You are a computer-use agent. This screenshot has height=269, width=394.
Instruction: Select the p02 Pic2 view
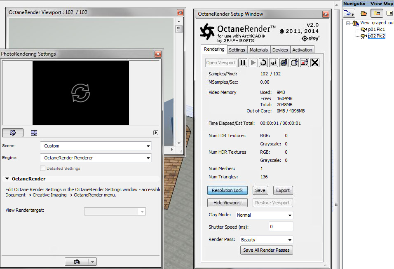coord(376,36)
